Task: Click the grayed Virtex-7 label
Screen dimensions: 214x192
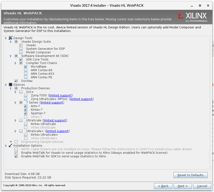Action: 36,117
